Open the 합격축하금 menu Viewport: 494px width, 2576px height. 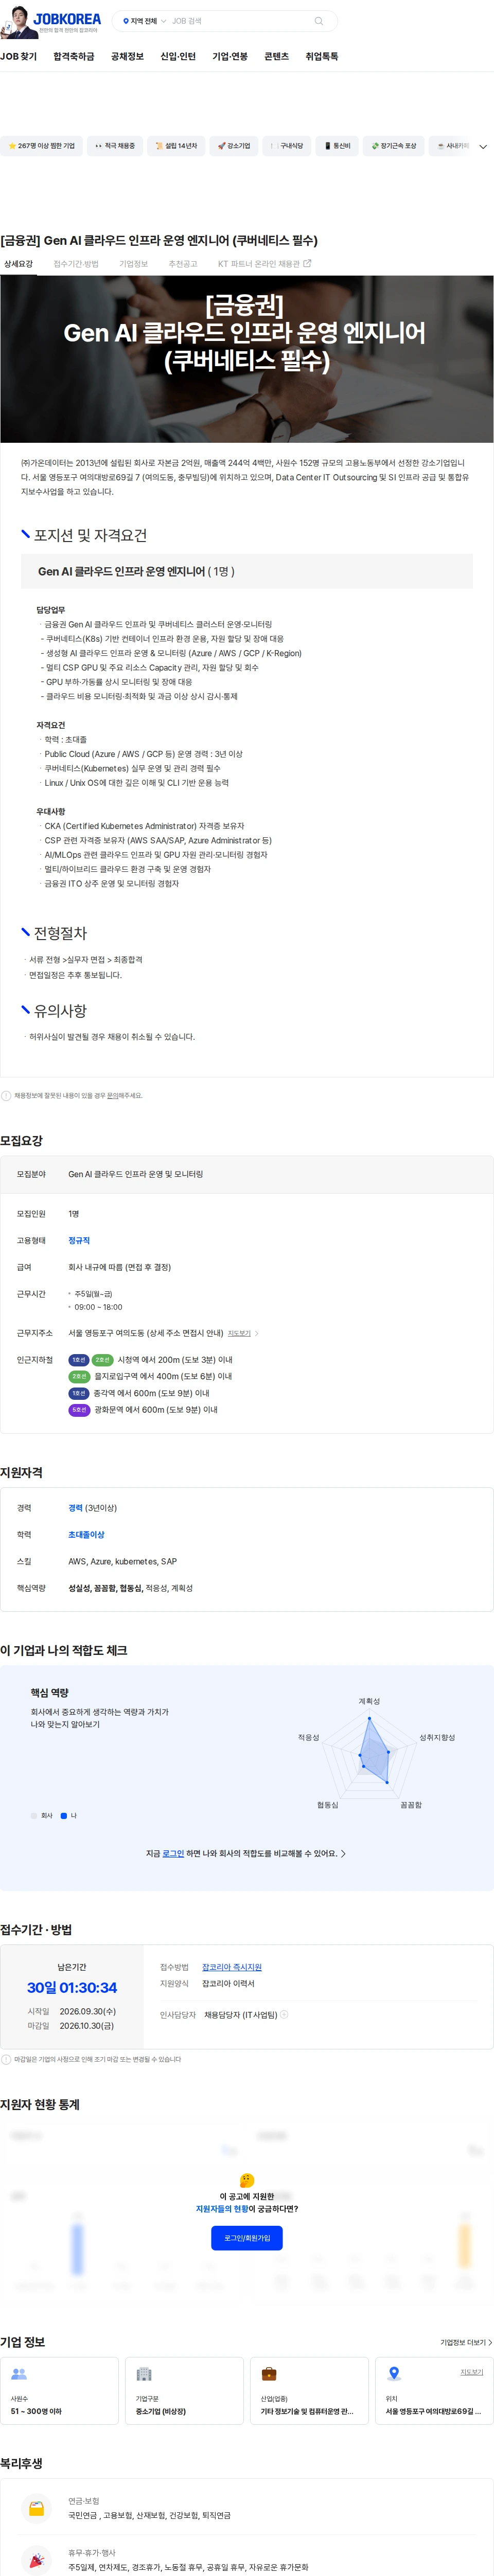coord(74,57)
